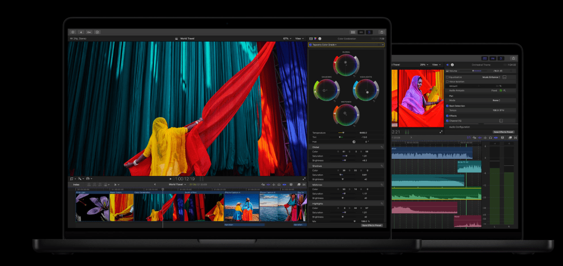Image resolution: width=563 pixels, height=266 pixels.
Task: Click Save Effects Preset in color inspector
Action: (372, 225)
